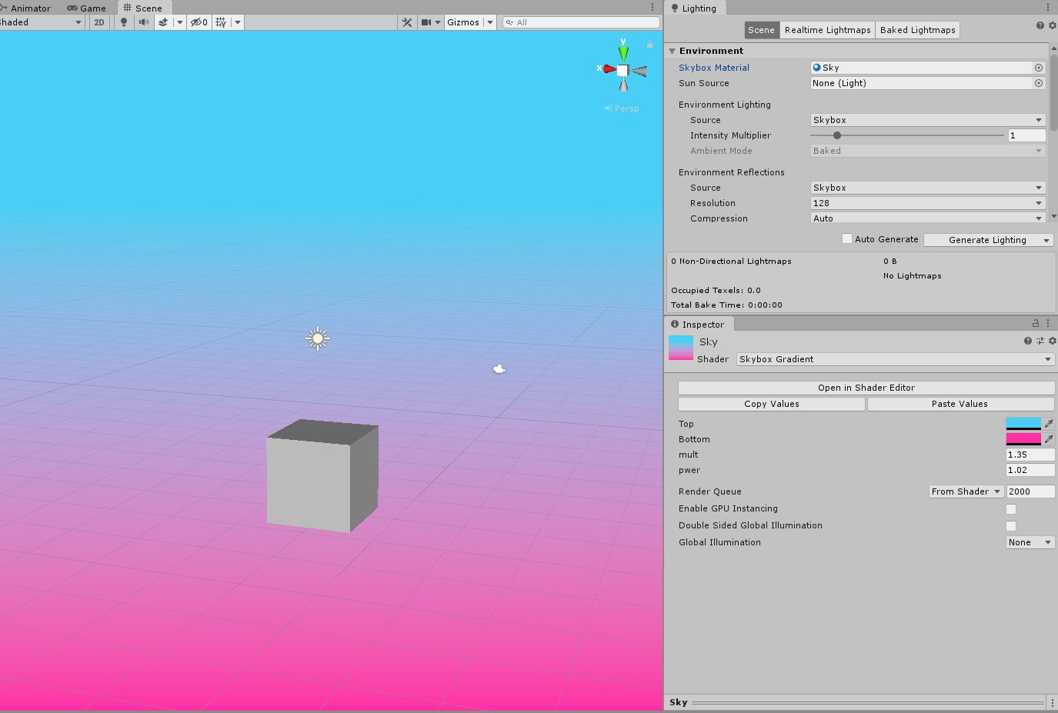
Task: Switch to the Game tab
Action: click(x=86, y=8)
